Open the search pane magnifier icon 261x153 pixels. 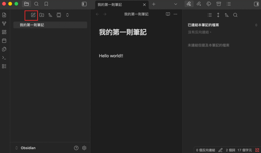pos(36,4)
